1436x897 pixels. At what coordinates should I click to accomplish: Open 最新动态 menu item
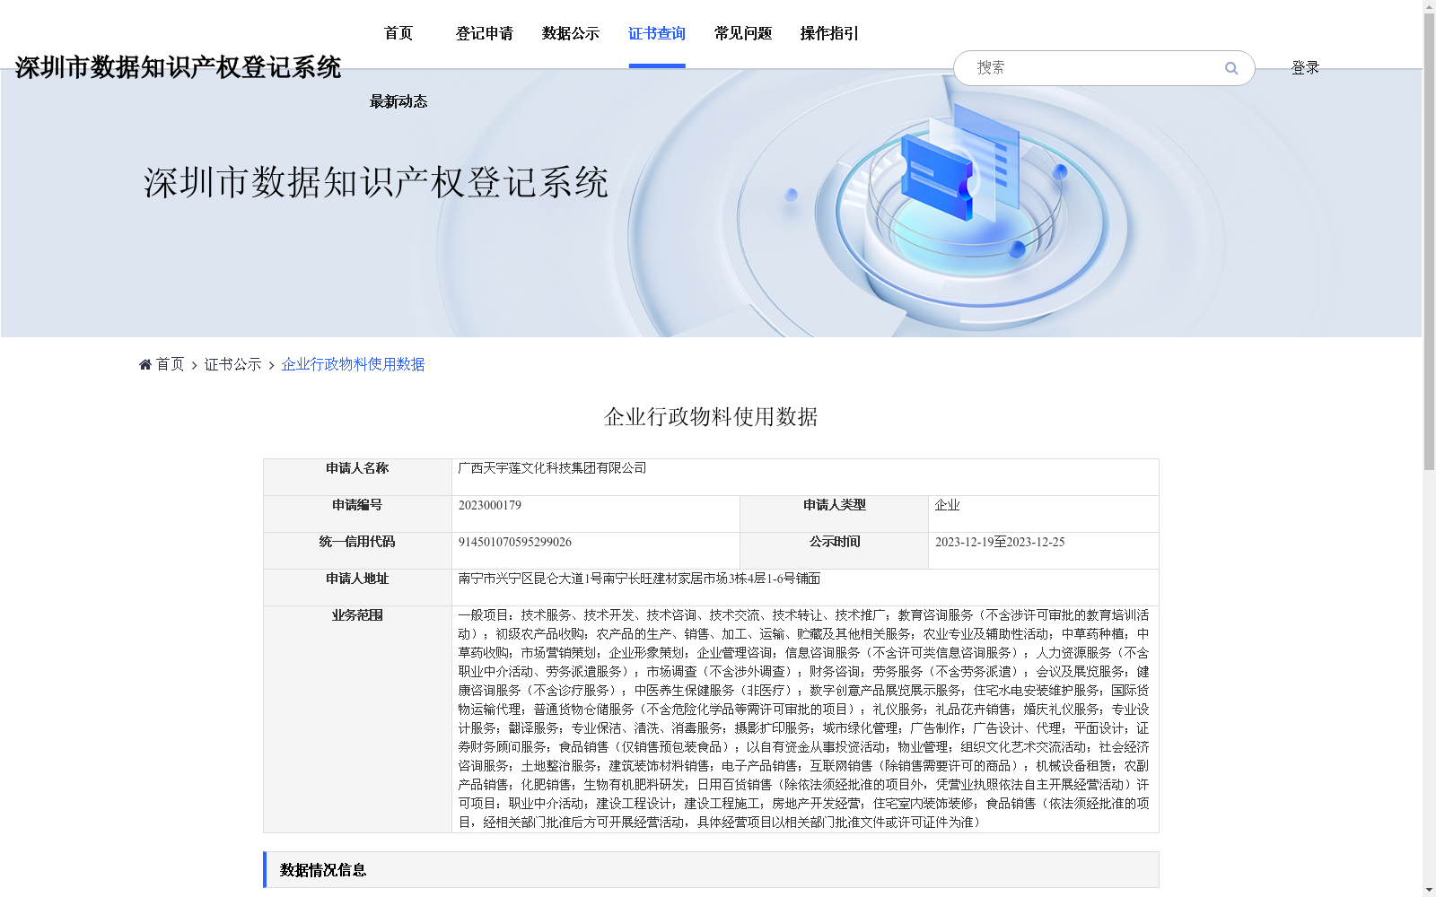pos(398,101)
